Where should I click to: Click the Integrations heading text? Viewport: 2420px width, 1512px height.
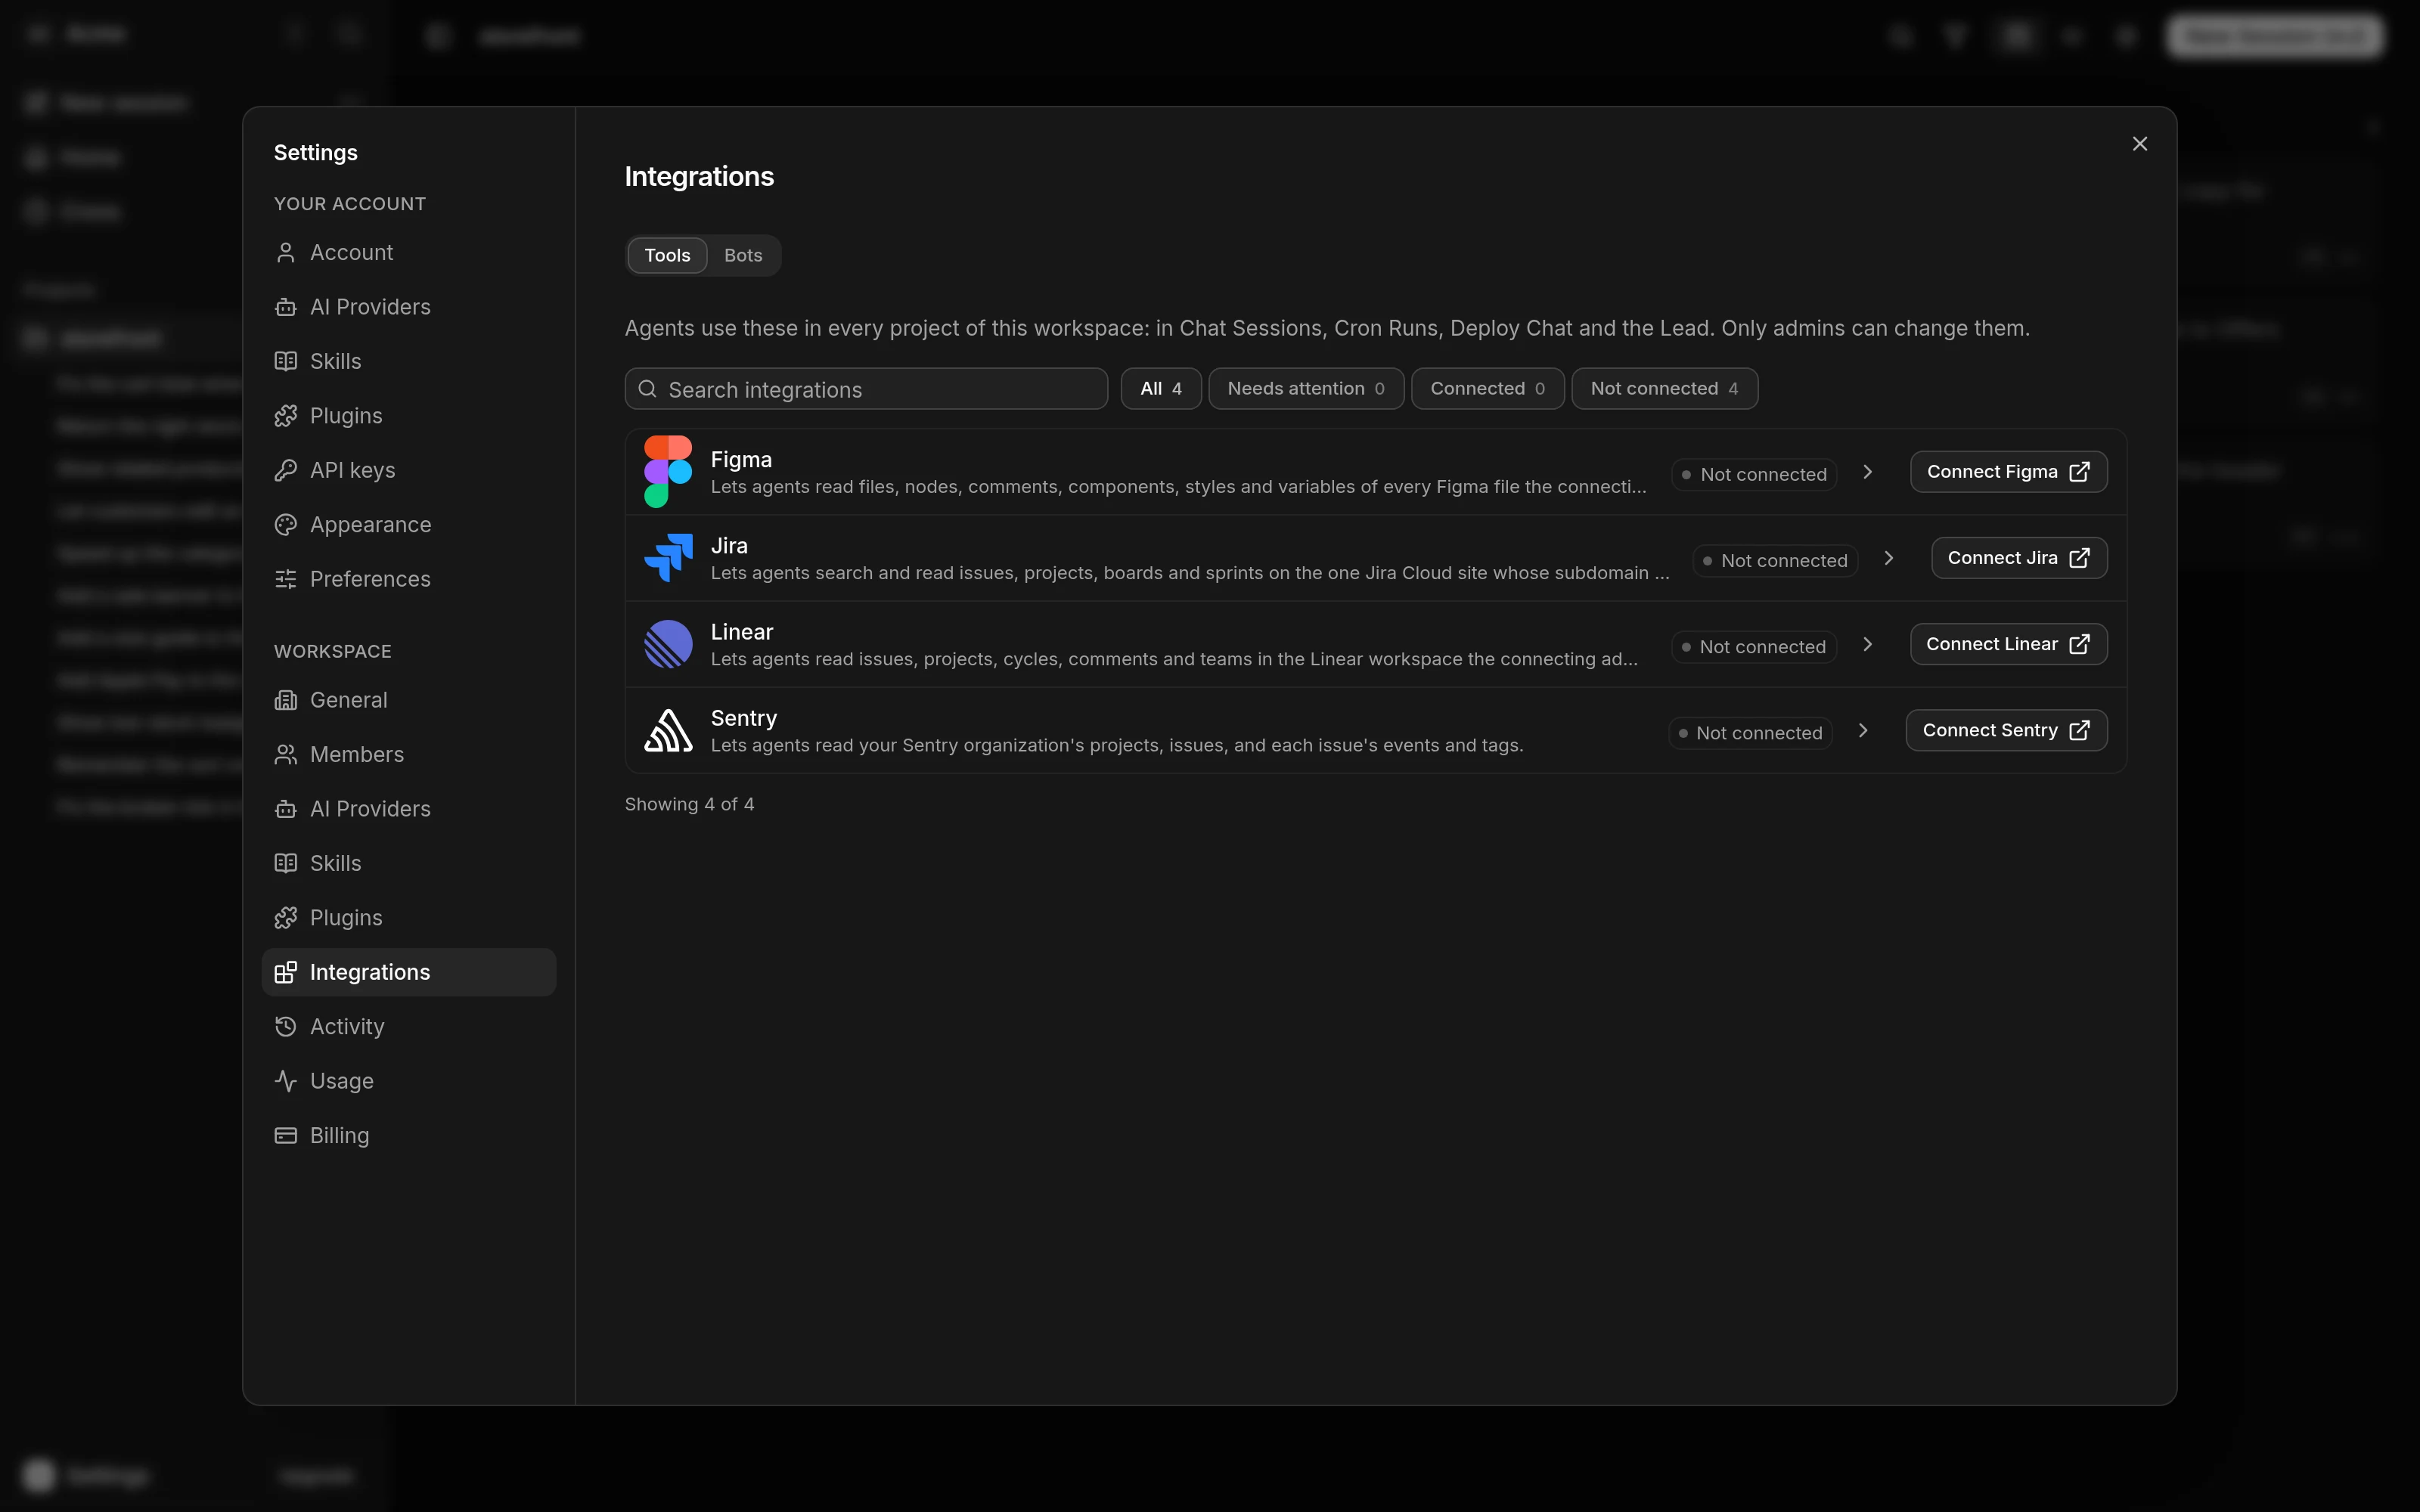[x=699, y=177]
